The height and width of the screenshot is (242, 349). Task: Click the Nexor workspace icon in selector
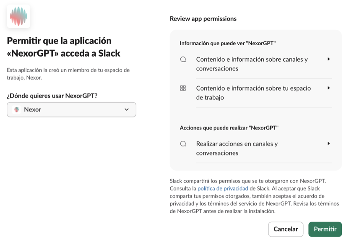tap(16, 109)
